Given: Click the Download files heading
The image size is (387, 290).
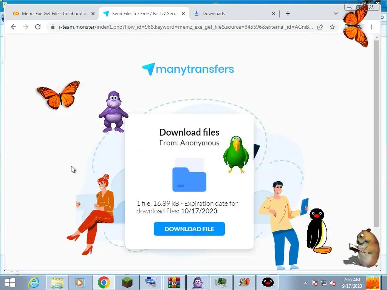Looking at the screenshot, I should point(189,132).
